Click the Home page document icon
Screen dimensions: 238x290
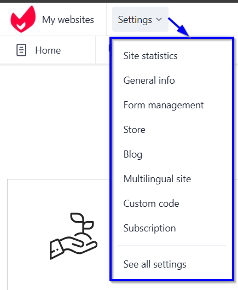(x=21, y=50)
